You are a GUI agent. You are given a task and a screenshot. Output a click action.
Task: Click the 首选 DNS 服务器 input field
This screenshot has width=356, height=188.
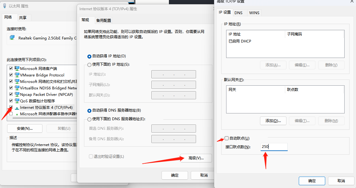click(x=174, y=129)
